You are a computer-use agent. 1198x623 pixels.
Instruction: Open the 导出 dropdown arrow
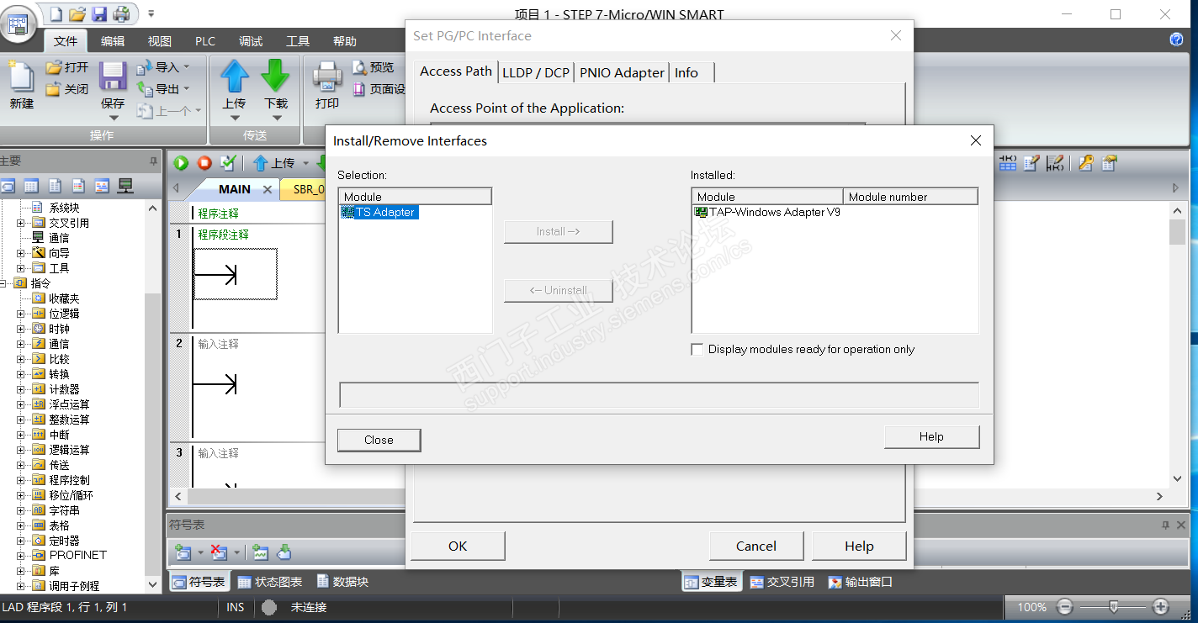(187, 88)
